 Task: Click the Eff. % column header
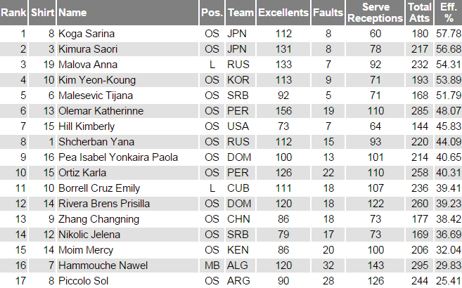point(448,13)
